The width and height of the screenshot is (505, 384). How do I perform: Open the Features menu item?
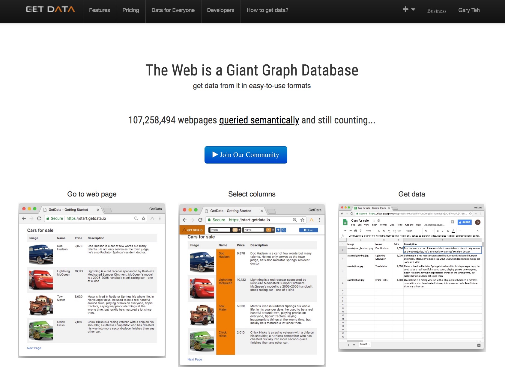(x=100, y=10)
